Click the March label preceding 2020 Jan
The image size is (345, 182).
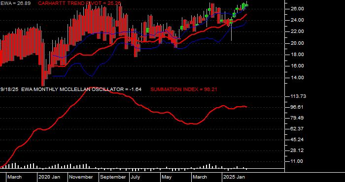[14, 177]
